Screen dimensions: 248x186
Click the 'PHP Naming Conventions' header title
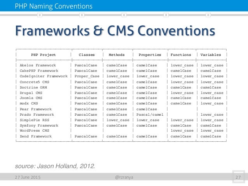pos(54,6)
